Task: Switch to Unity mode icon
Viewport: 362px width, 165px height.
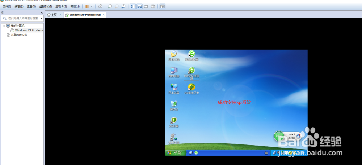Action: 153,6
